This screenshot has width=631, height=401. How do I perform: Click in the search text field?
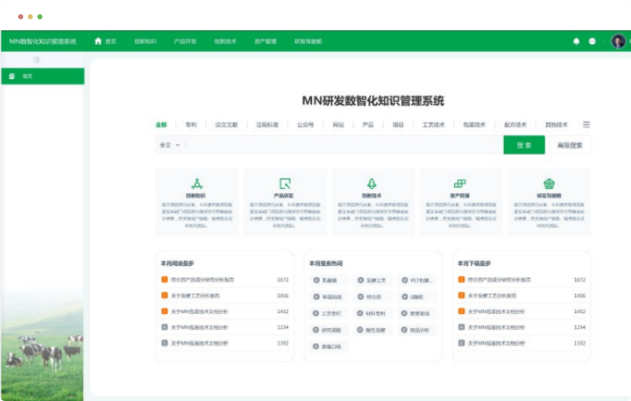pyautogui.click(x=343, y=146)
